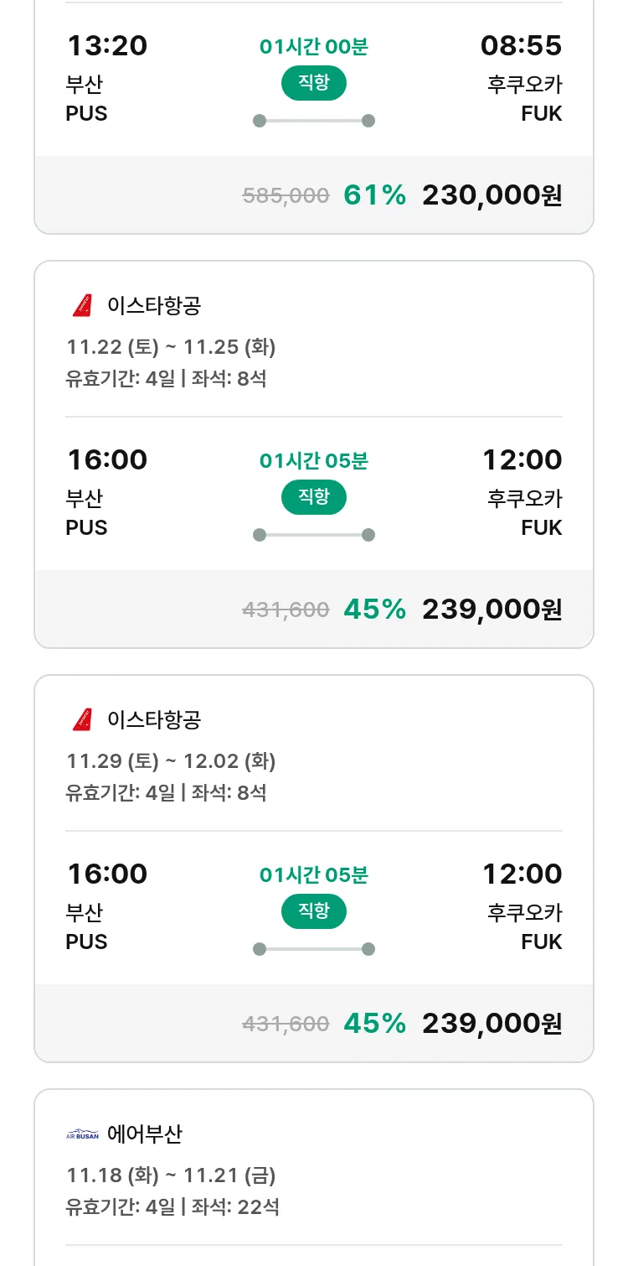This screenshot has height=1266, width=628.
Task: Select the 239,000원 fare for the 11.22 flight
Action: (x=492, y=610)
